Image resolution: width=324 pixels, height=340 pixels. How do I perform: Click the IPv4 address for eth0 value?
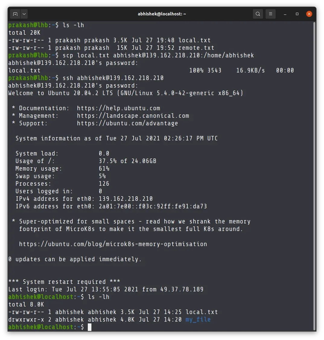point(125,199)
